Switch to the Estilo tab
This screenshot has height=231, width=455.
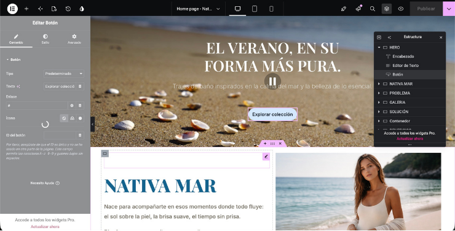[45, 39]
